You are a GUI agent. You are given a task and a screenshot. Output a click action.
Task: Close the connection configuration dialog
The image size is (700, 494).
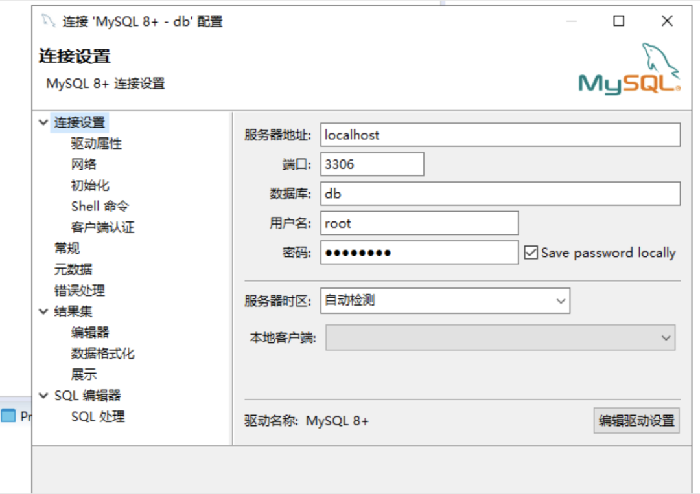(667, 21)
